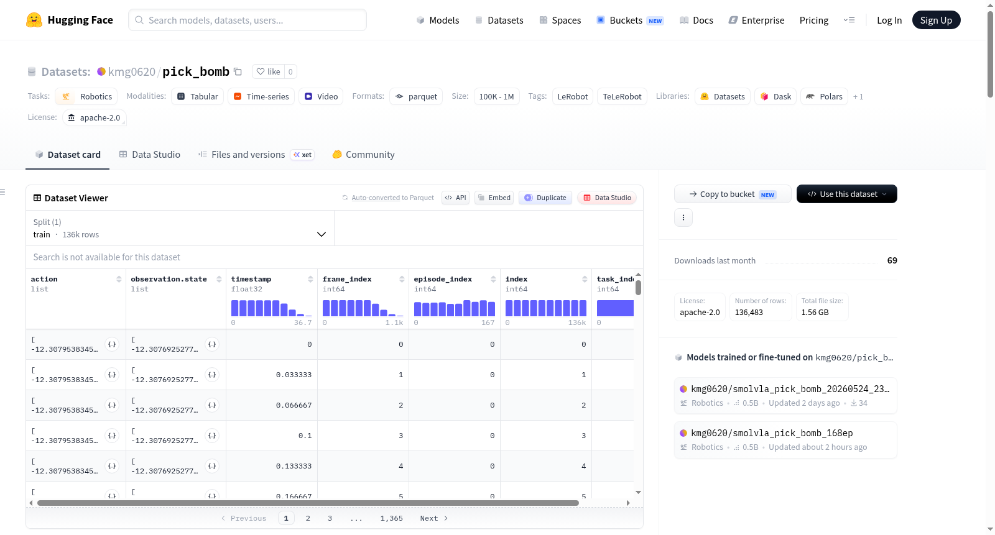Screen dimensions: 995x535
Task: Click the table's horizontal scrollbar
Action: (x=308, y=503)
